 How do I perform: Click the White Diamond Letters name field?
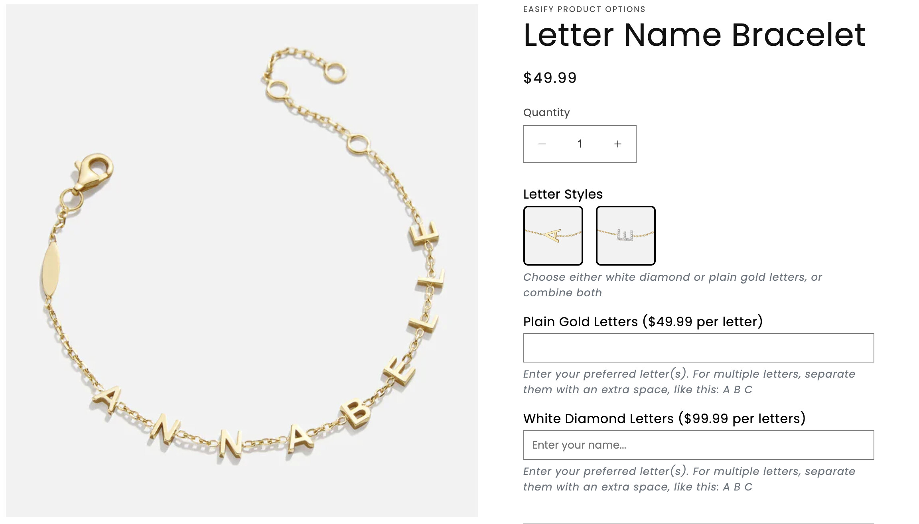[698, 445]
